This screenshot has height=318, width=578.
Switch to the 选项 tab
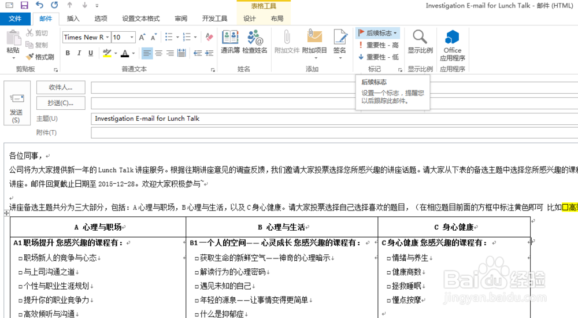pos(101,19)
